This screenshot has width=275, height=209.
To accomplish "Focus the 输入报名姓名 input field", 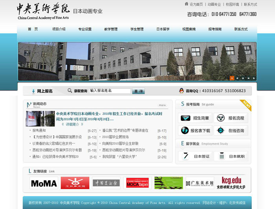I will click(110, 91).
